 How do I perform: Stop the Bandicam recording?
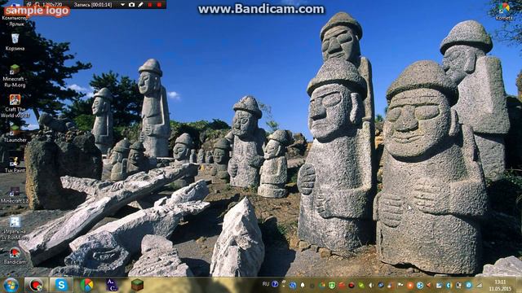pos(160,5)
